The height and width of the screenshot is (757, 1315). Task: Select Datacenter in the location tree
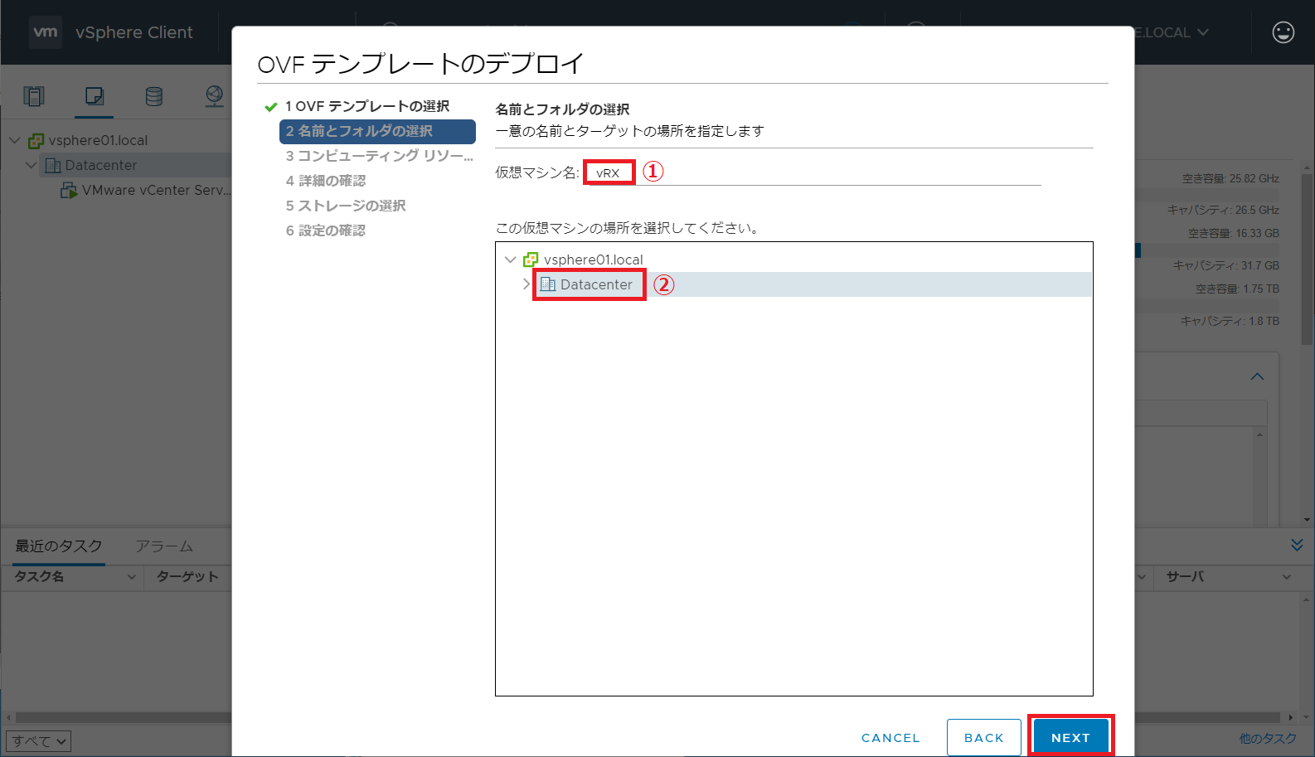(596, 284)
